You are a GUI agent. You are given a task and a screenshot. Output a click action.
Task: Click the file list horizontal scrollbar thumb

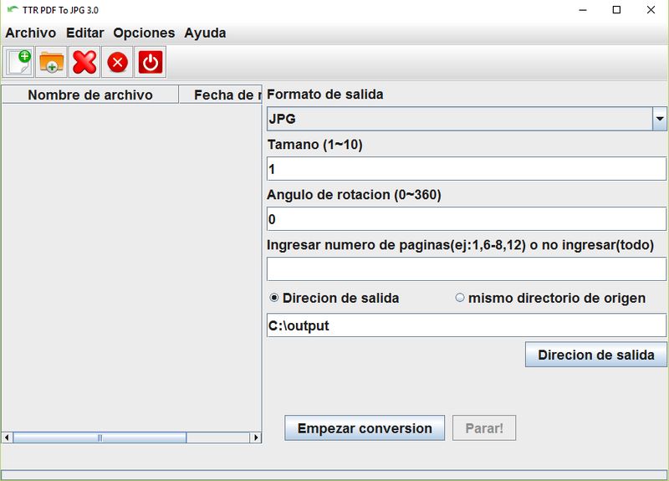pyautogui.click(x=100, y=438)
